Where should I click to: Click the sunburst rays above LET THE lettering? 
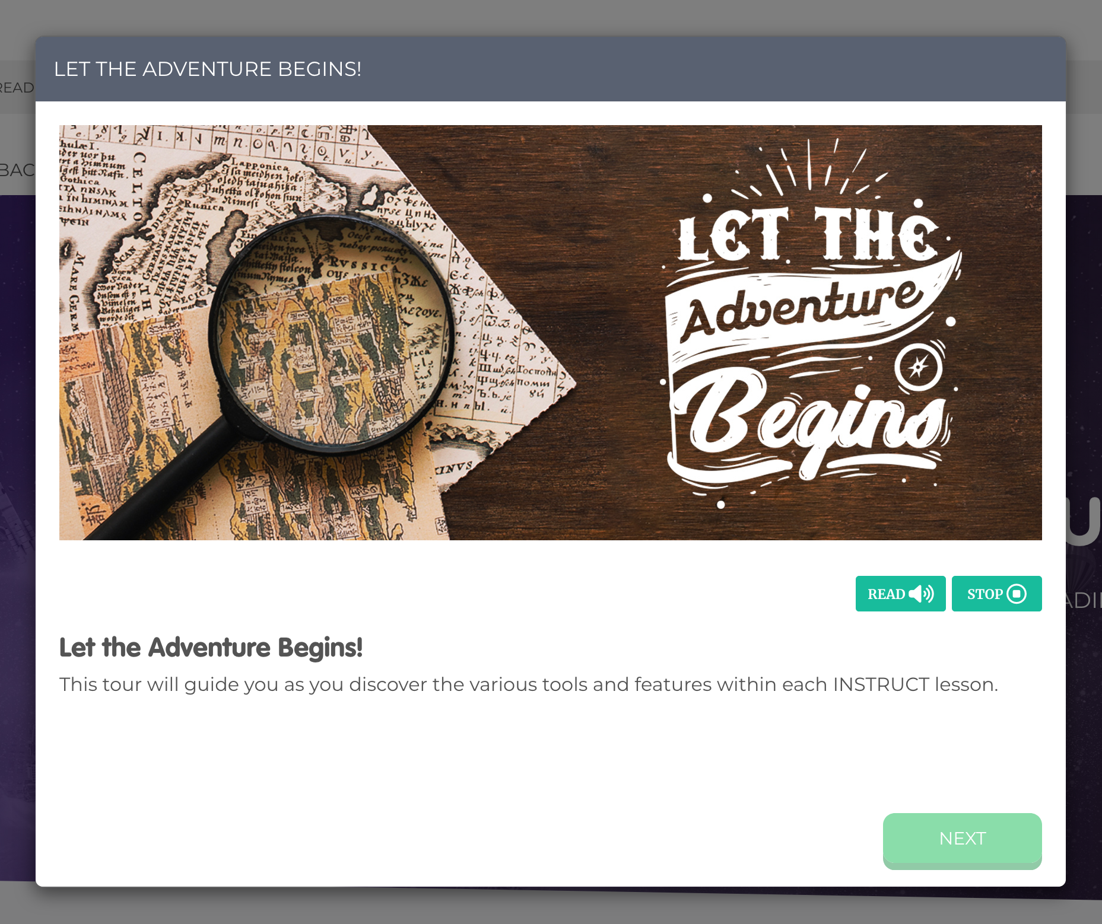(810, 168)
